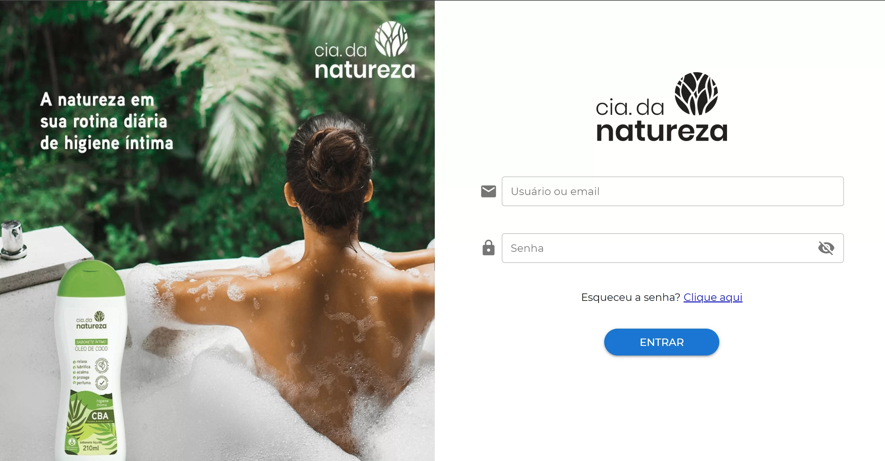
Task: Click the white cia. da natureza banner logo
Action: (x=364, y=50)
